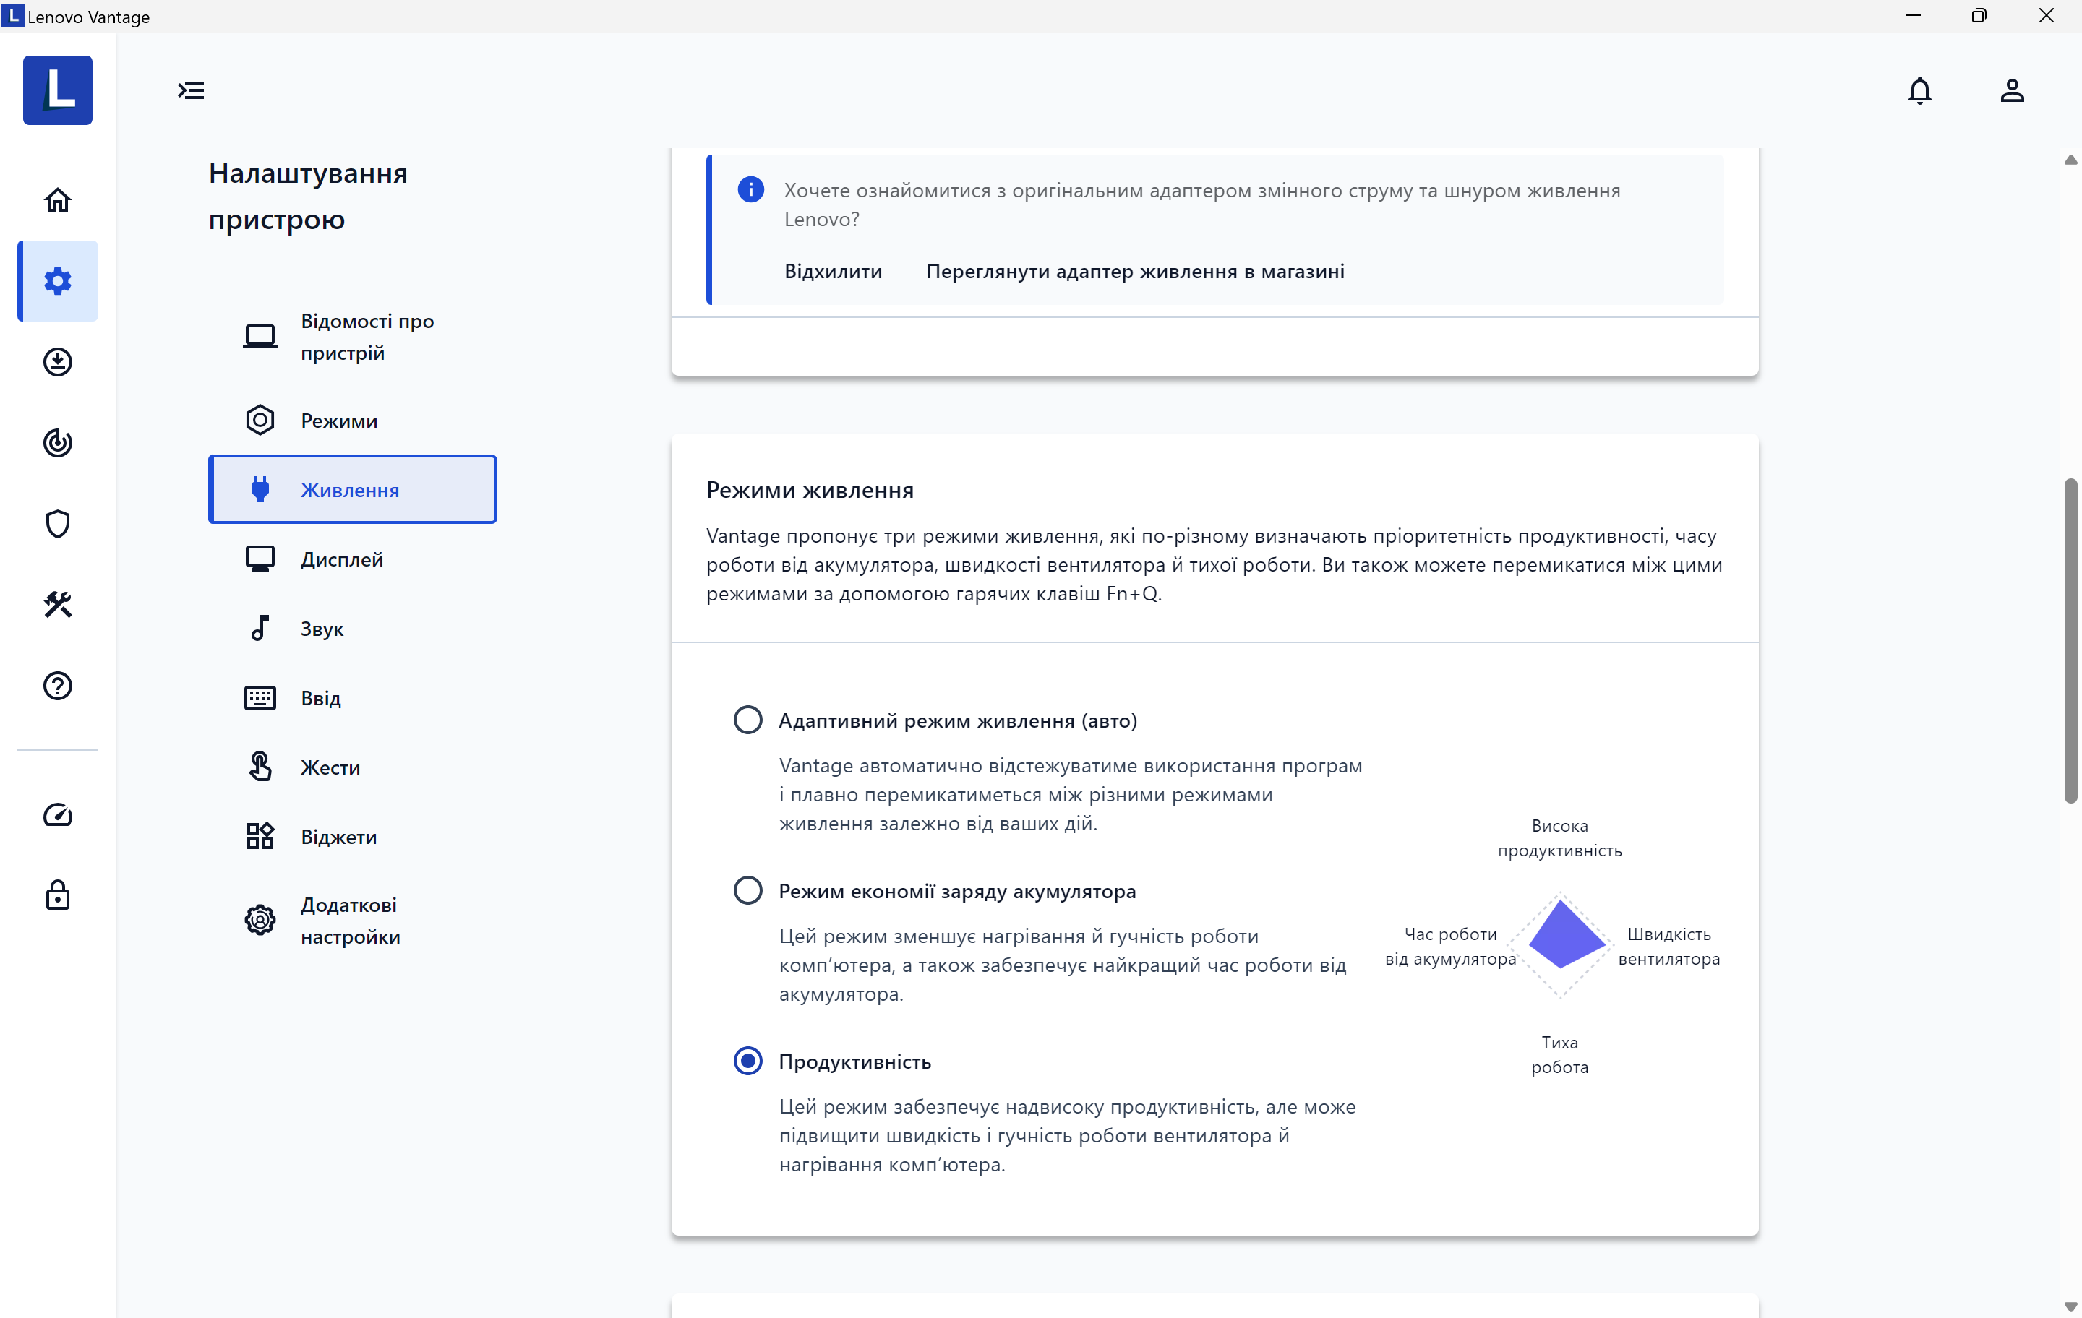Image resolution: width=2082 pixels, height=1318 pixels.
Task: Click the padlock sidebar icon
Action: pos(57,895)
